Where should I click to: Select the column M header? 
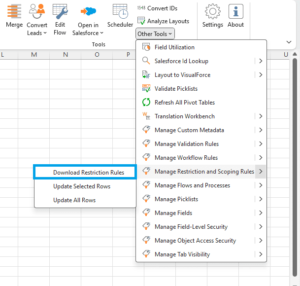pos(34,54)
